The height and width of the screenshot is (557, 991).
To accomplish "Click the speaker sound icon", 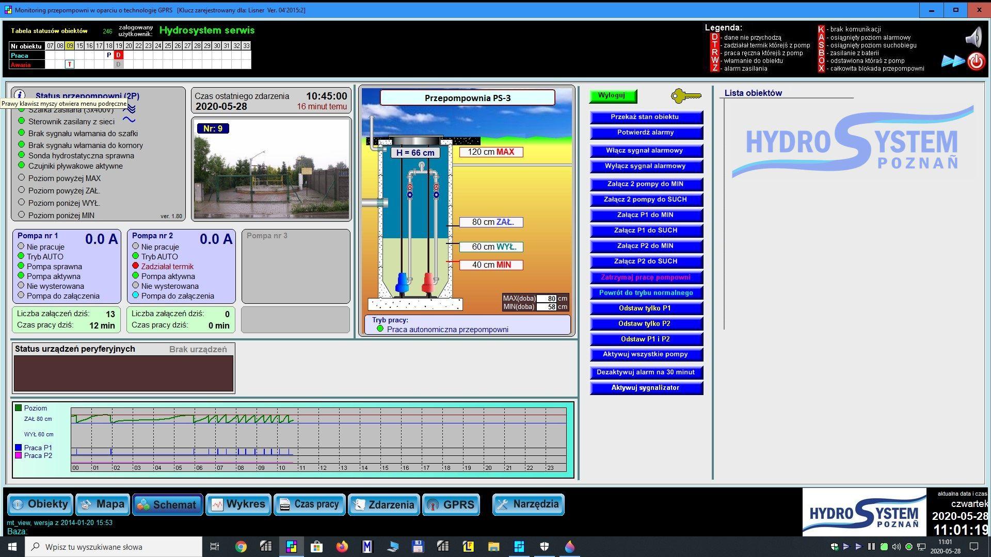I will 973,38.
